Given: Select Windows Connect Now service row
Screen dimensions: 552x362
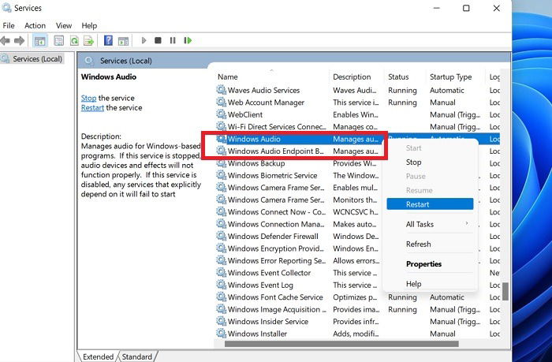Looking at the screenshot, I should 357,212.
